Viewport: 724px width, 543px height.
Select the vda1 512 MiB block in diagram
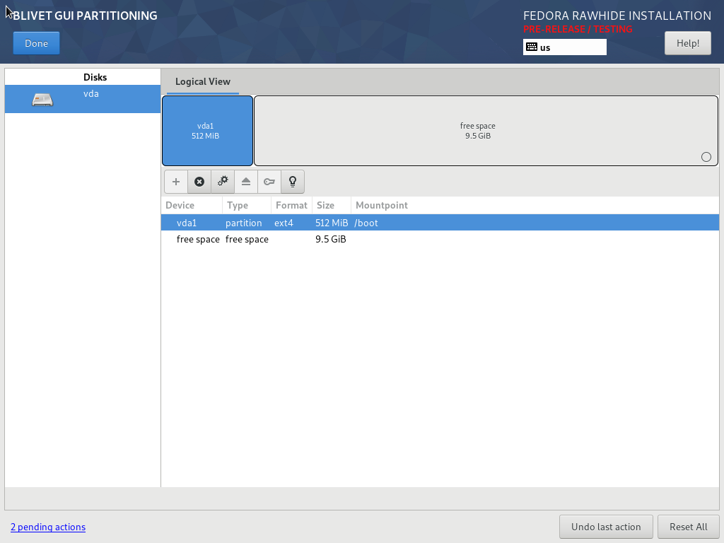click(207, 131)
